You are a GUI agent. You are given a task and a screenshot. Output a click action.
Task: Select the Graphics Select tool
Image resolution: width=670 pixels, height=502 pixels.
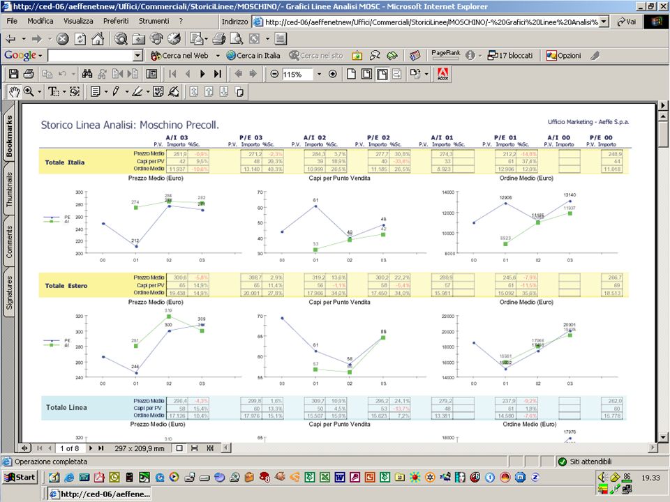[75, 91]
